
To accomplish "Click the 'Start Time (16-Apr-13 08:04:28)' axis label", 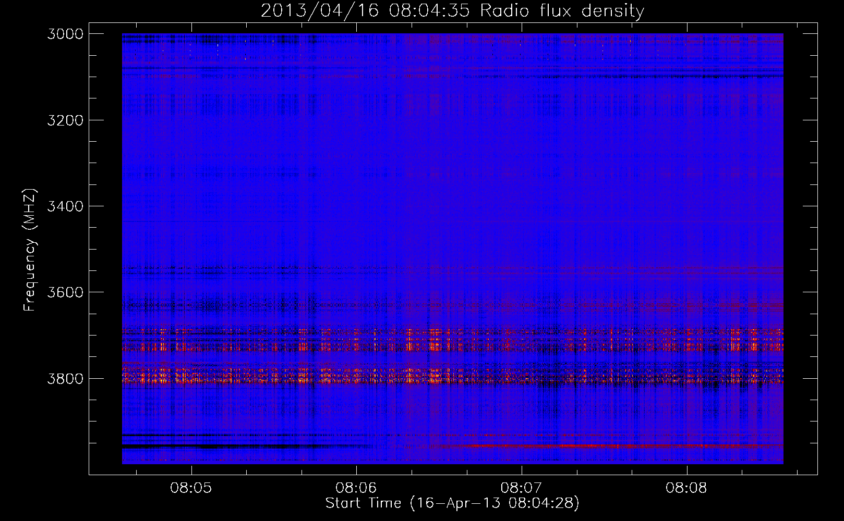I will pos(452,503).
